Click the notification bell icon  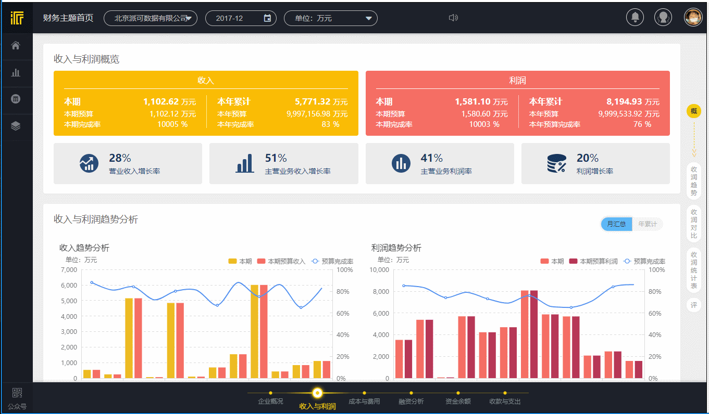pyautogui.click(x=635, y=18)
